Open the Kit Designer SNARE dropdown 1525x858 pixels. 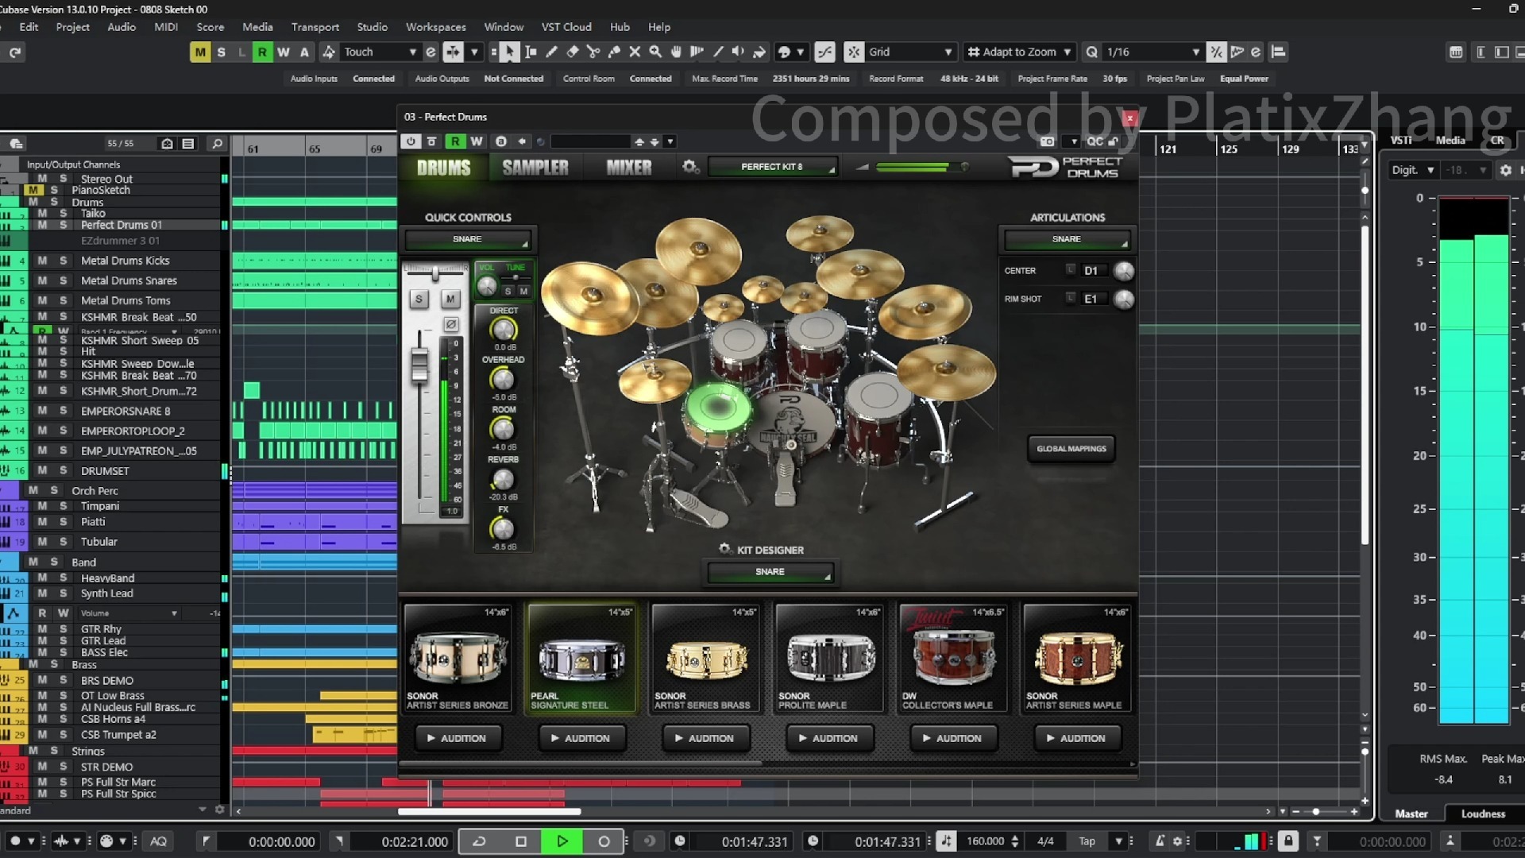pos(770,572)
